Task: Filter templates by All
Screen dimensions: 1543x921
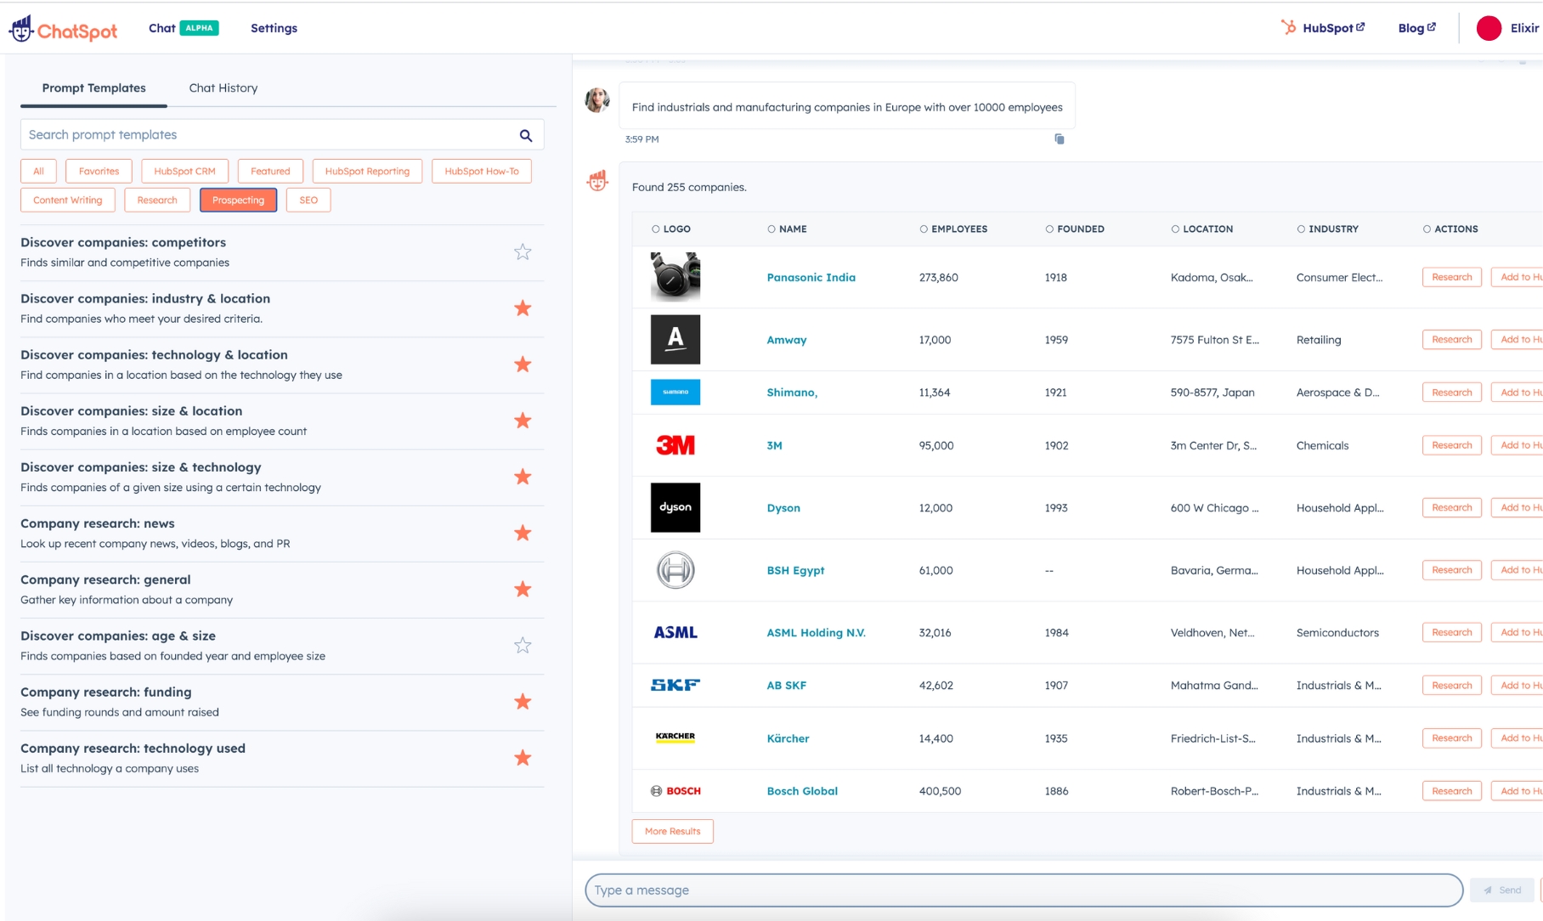Action: [38, 171]
